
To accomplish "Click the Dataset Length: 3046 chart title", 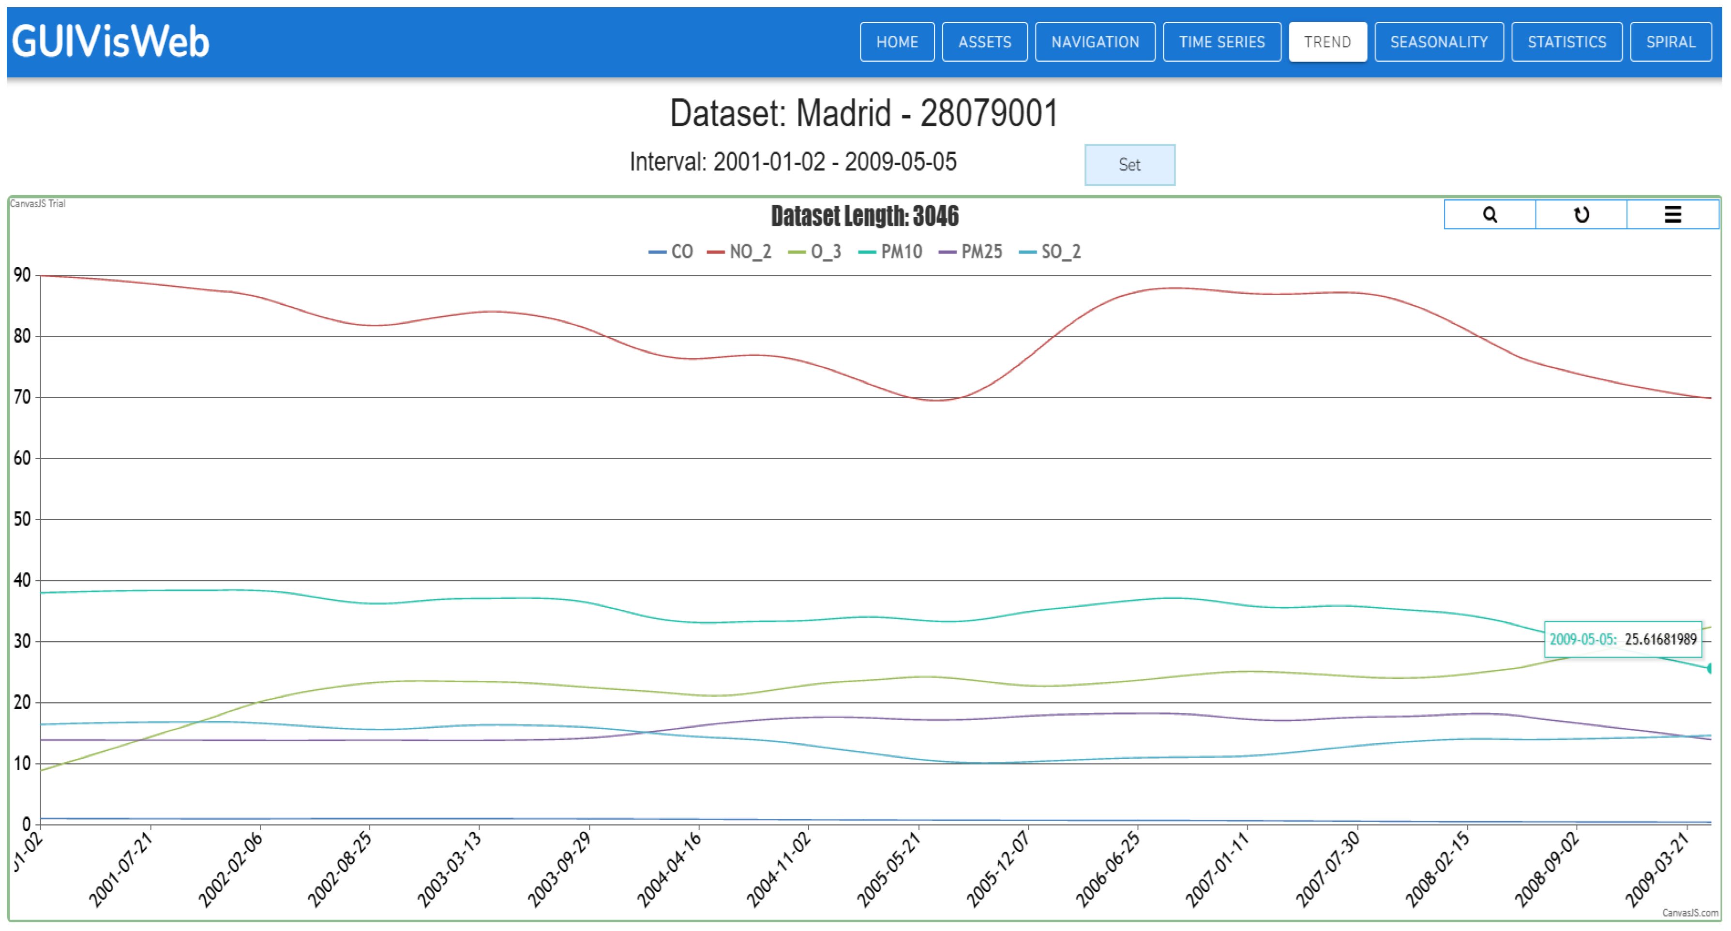I will 865,216.
